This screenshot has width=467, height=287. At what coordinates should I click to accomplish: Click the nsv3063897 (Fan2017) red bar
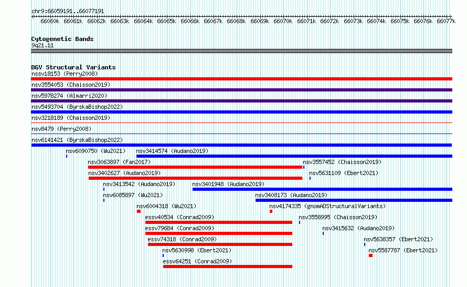pos(195,167)
